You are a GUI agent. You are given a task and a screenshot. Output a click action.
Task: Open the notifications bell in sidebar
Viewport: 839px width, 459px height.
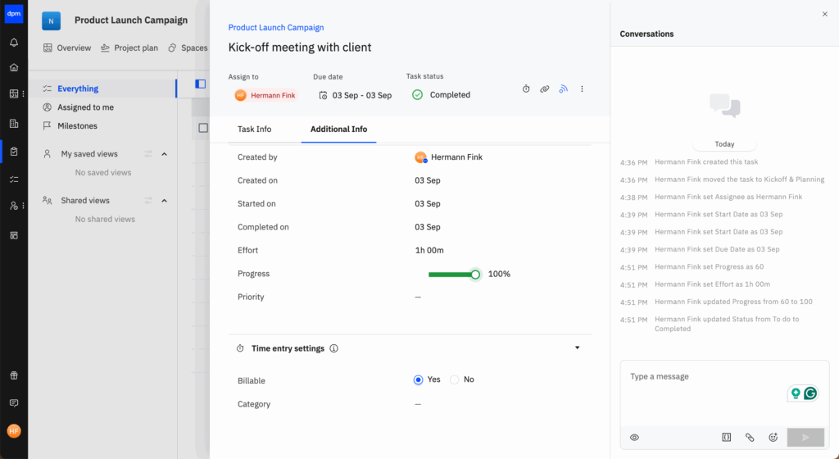(14, 43)
